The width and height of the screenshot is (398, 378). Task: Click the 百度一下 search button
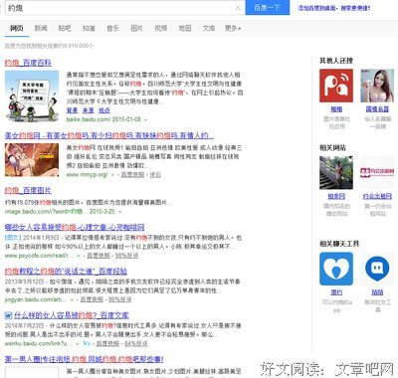268,7
